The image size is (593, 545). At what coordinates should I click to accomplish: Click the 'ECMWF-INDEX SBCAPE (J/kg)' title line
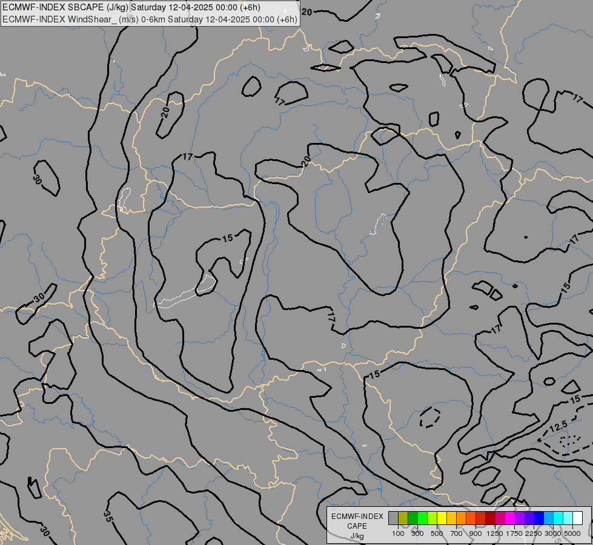point(131,7)
